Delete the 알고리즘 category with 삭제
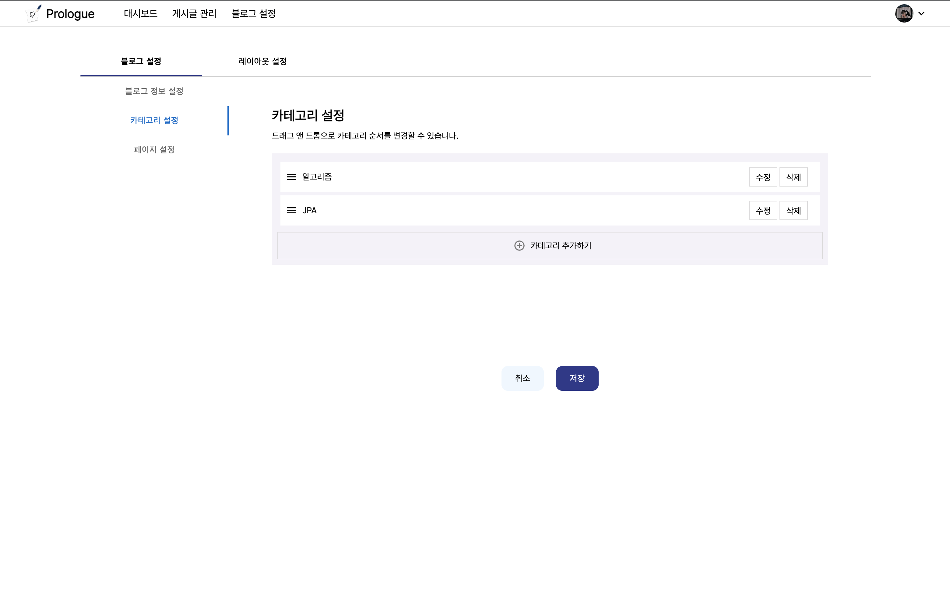 [x=793, y=177]
